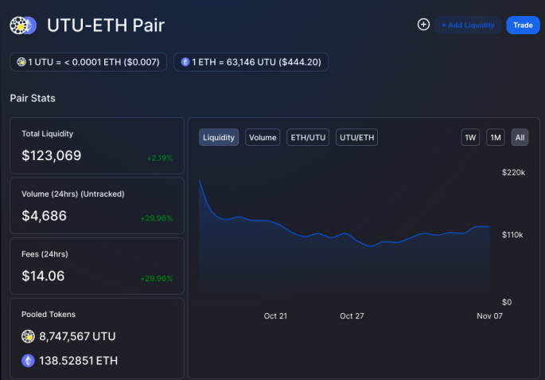This screenshot has width=545, height=380.
Task: Click the $110k axis label
Action: tap(512, 235)
